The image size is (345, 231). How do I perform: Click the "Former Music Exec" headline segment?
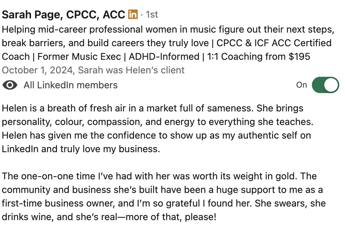click(79, 56)
